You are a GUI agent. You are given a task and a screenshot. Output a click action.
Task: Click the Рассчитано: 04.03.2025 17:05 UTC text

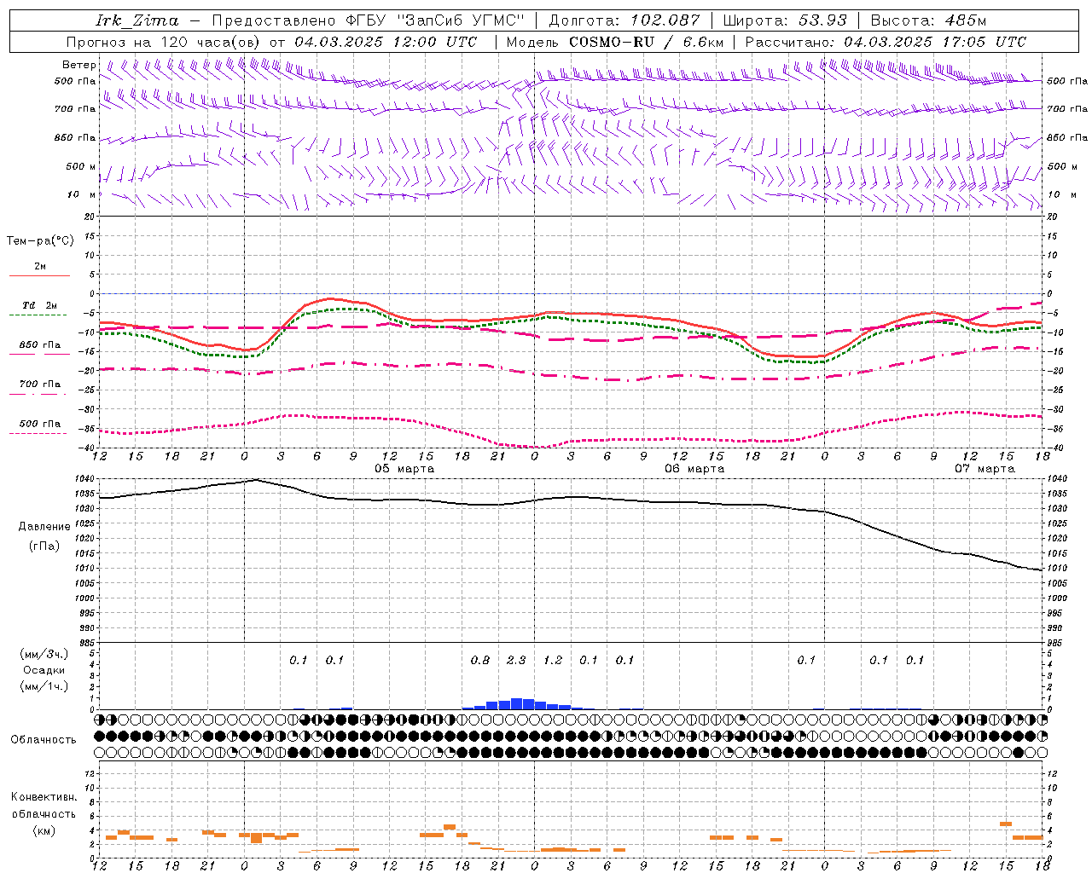tap(886, 42)
